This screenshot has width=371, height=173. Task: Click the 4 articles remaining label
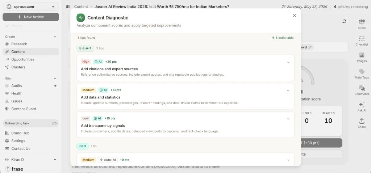point(351,7)
